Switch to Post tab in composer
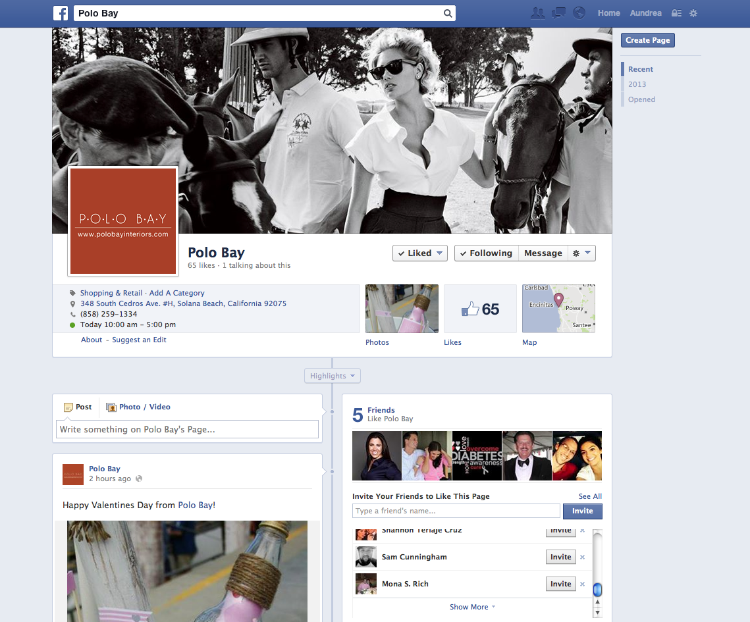Image resolution: width=750 pixels, height=622 pixels. coord(78,407)
